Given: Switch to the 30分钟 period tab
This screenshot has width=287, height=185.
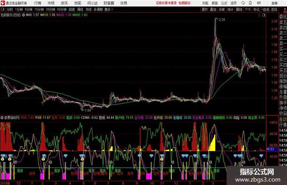Looking at the screenshot, I should [50, 9].
